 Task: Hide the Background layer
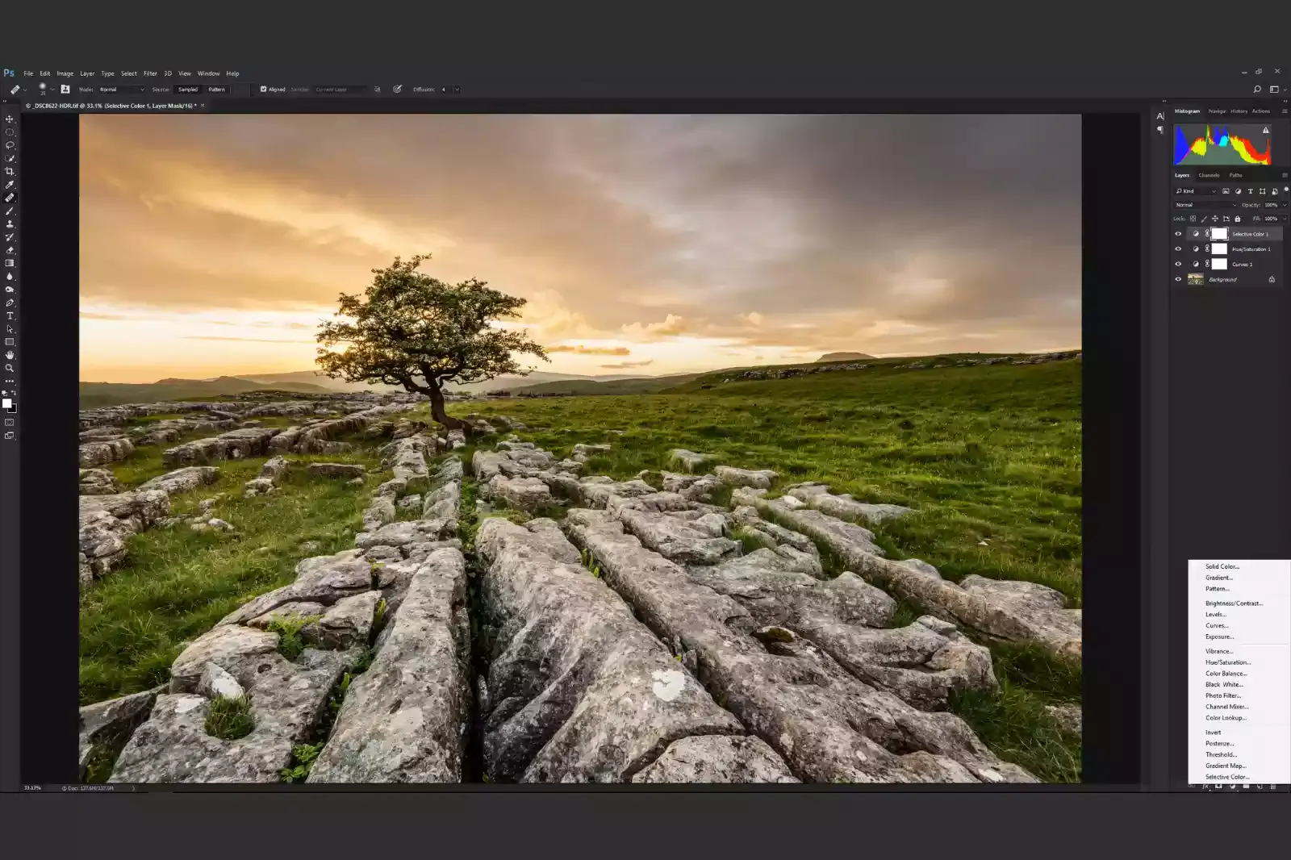[x=1178, y=279]
